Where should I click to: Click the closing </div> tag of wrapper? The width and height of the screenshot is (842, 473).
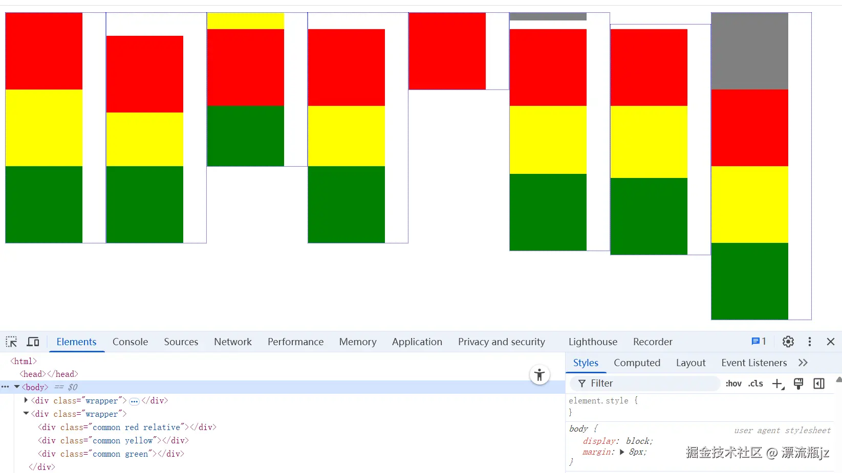pos(42,467)
